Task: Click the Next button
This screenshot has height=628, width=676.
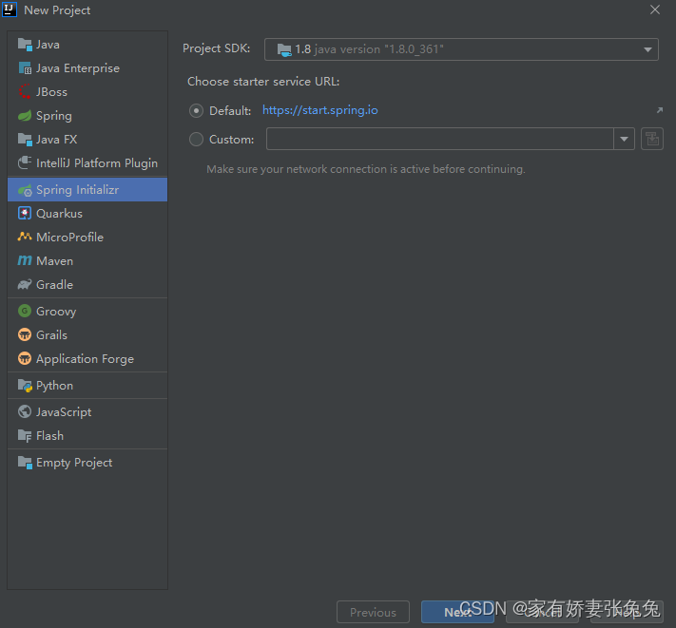Action: click(x=457, y=612)
